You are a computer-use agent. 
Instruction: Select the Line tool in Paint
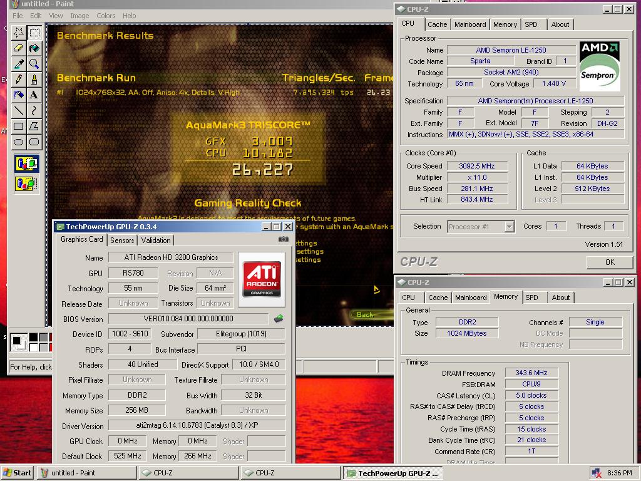(x=19, y=110)
